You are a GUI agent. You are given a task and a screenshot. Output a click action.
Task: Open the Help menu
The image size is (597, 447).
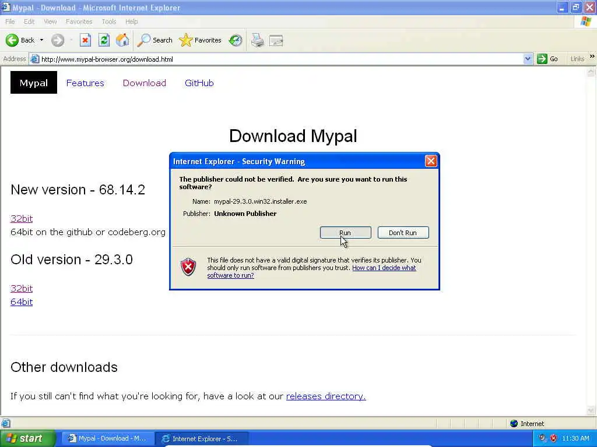(x=131, y=22)
